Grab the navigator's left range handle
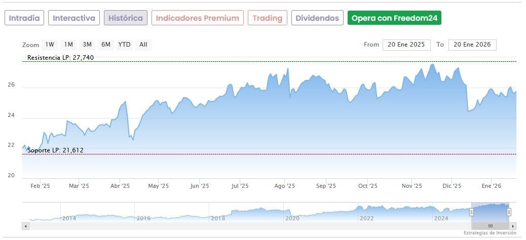This screenshot has height=240, width=526. [471, 212]
